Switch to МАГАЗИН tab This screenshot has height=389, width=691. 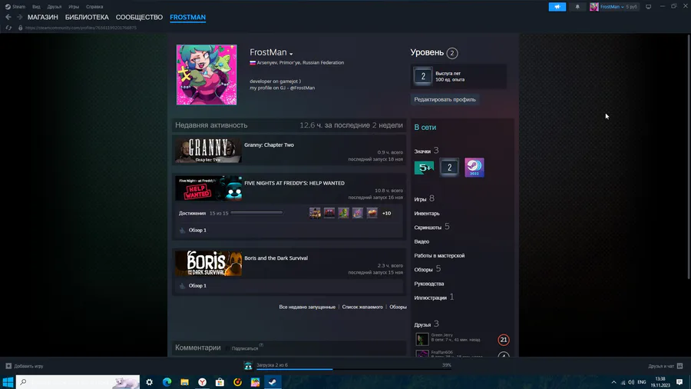coord(43,17)
